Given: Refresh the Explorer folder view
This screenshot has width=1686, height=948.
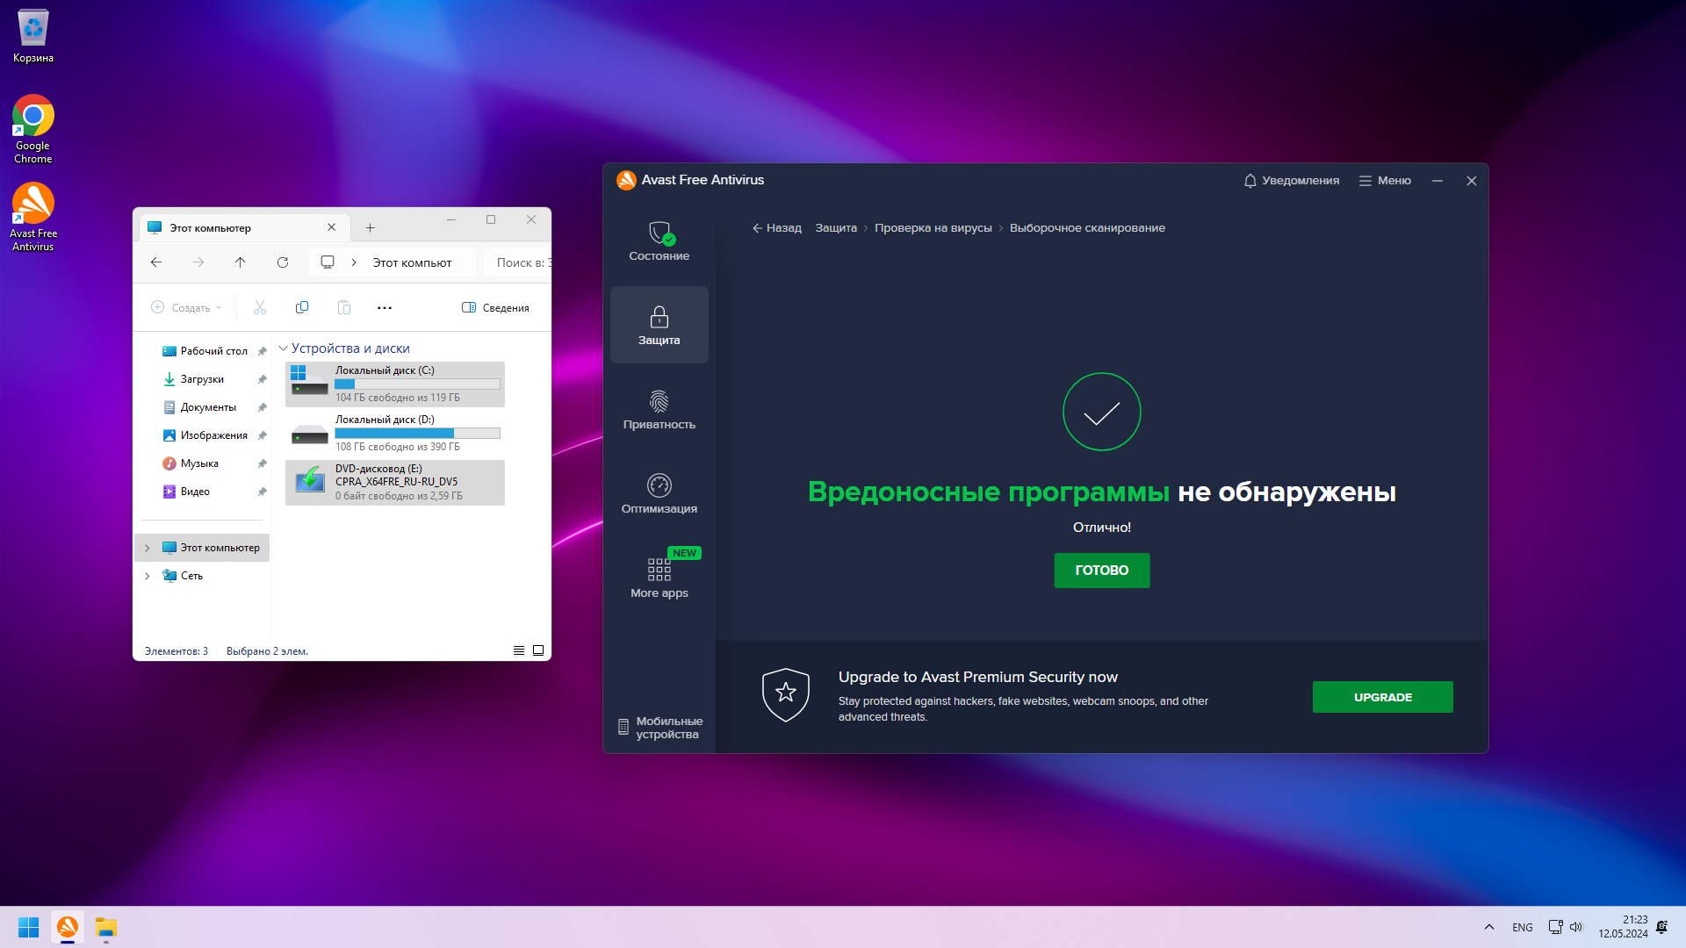Looking at the screenshot, I should coord(282,262).
